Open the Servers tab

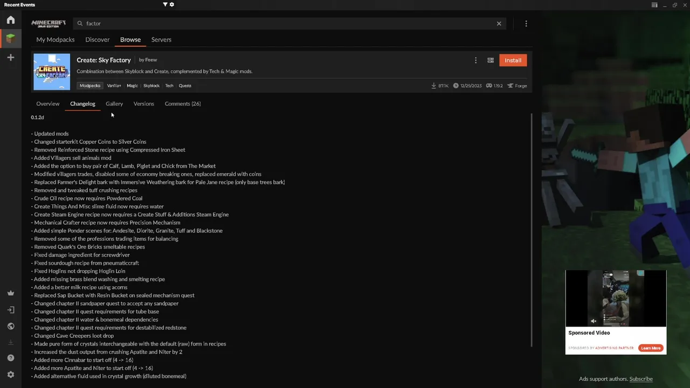click(161, 39)
